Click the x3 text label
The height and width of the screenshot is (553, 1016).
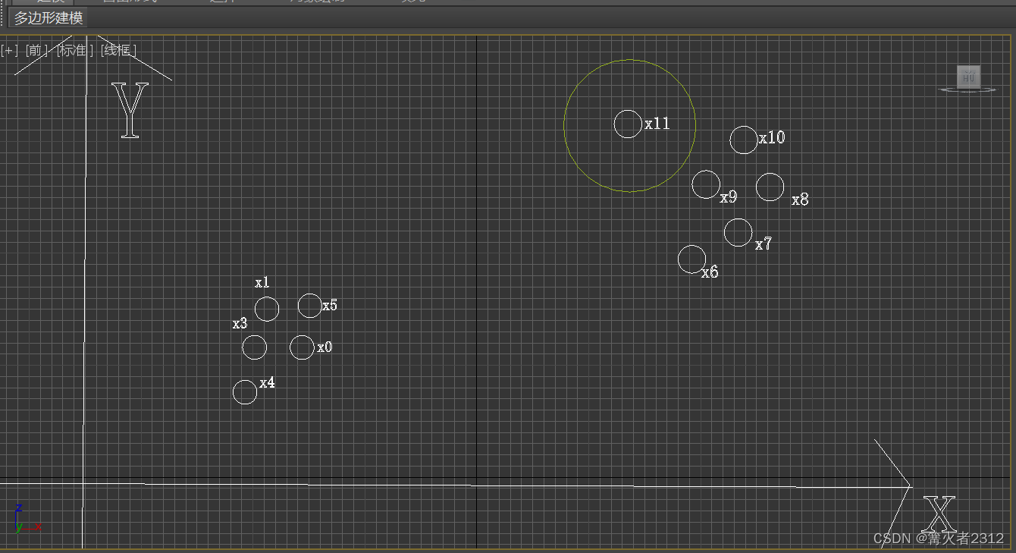240,323
